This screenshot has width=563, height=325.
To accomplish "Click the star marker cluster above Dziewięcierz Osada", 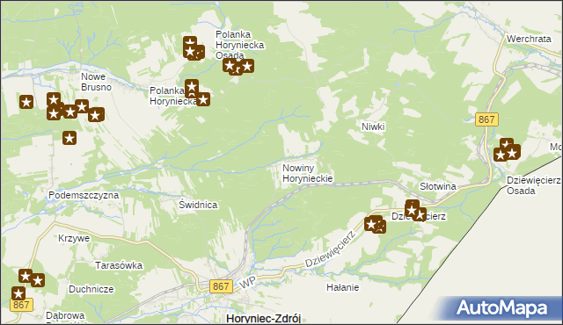I will (x=507, y=150).
